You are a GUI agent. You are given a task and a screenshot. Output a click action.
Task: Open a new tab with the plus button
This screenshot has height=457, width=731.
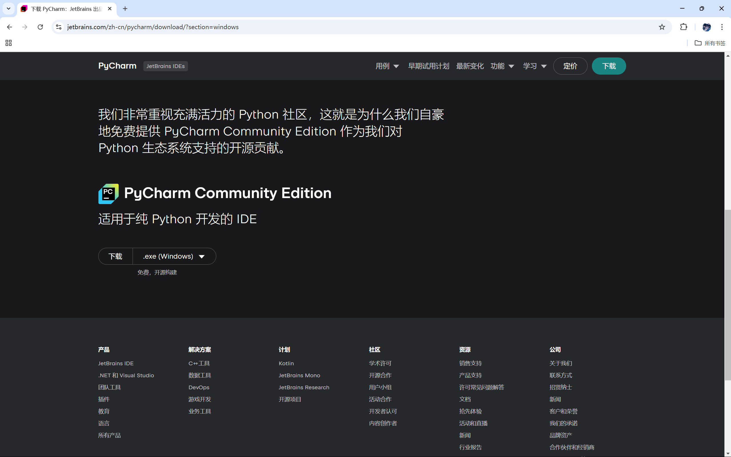[x=125, y=9]
